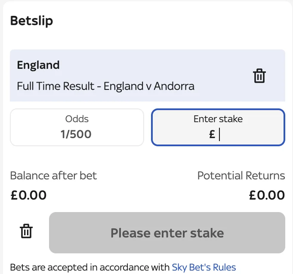Click the Balance after bet label
Viewport: 293px width, 274px height.
point(53,175)
